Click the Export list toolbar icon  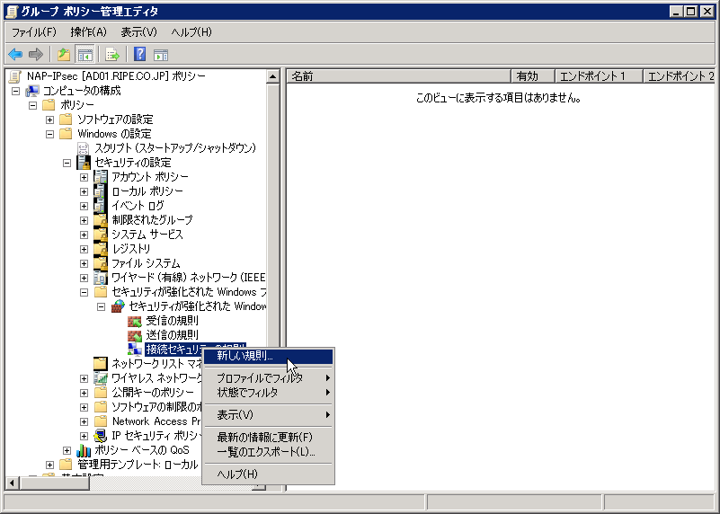[112, 55]
